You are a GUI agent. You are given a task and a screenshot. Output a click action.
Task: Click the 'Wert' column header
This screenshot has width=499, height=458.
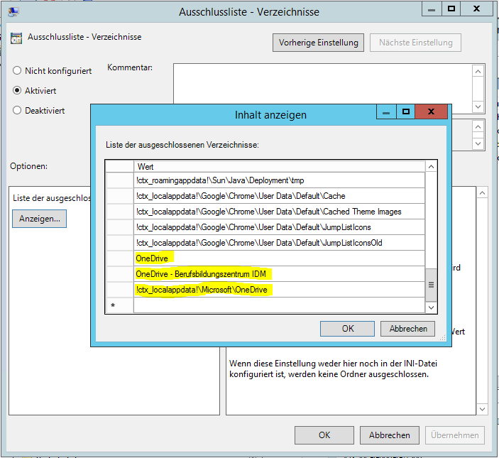point(277,166)
